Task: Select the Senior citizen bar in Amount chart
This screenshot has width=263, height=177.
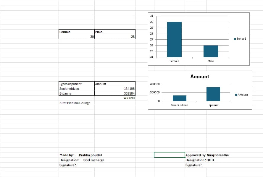Action: tap(180, 98)
